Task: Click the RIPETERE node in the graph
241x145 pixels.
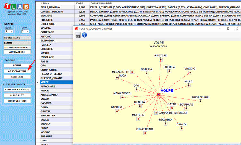Action: point(161,59)
